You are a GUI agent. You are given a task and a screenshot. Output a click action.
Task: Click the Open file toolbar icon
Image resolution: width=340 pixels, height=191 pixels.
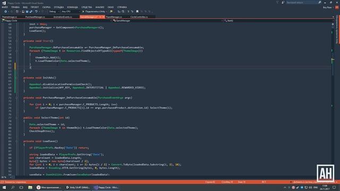(x=23, y=12)
